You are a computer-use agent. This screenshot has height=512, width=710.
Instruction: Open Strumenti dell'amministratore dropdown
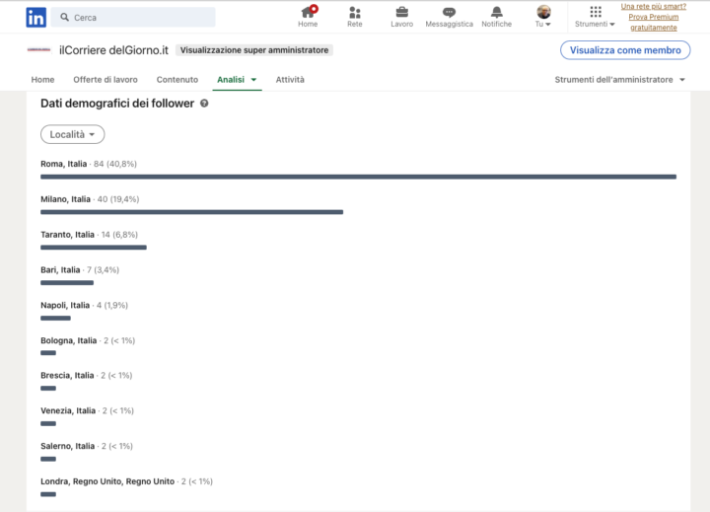[x=619, y=80]
